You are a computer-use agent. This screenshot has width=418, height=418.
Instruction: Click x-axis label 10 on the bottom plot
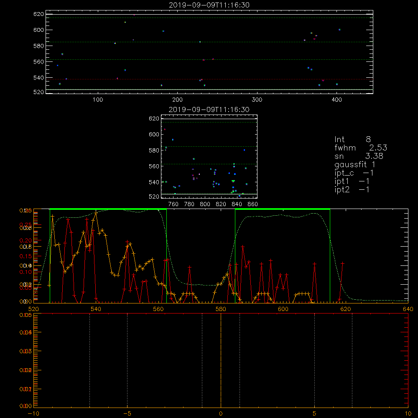click(x=408, y=413)
